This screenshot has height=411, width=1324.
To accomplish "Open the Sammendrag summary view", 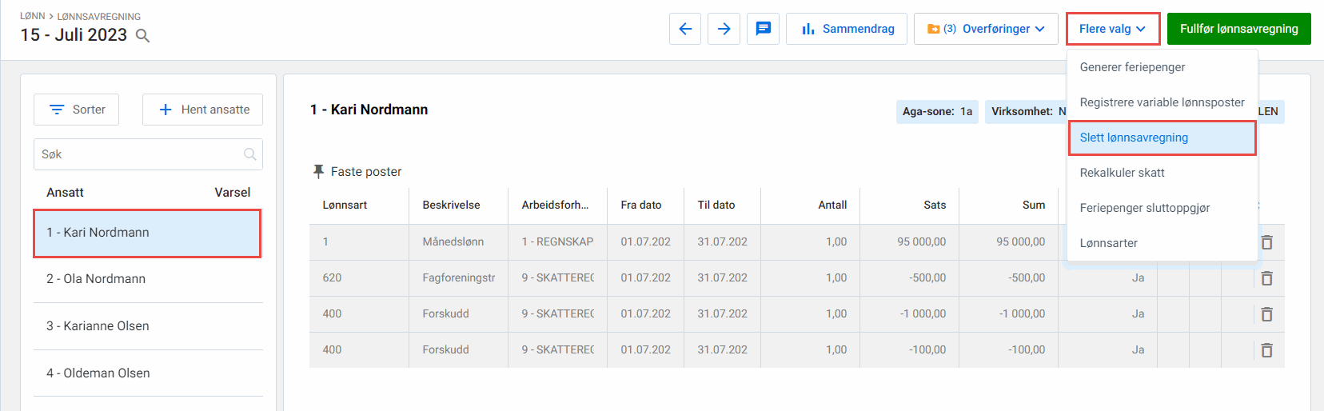I will coord(847,29).
